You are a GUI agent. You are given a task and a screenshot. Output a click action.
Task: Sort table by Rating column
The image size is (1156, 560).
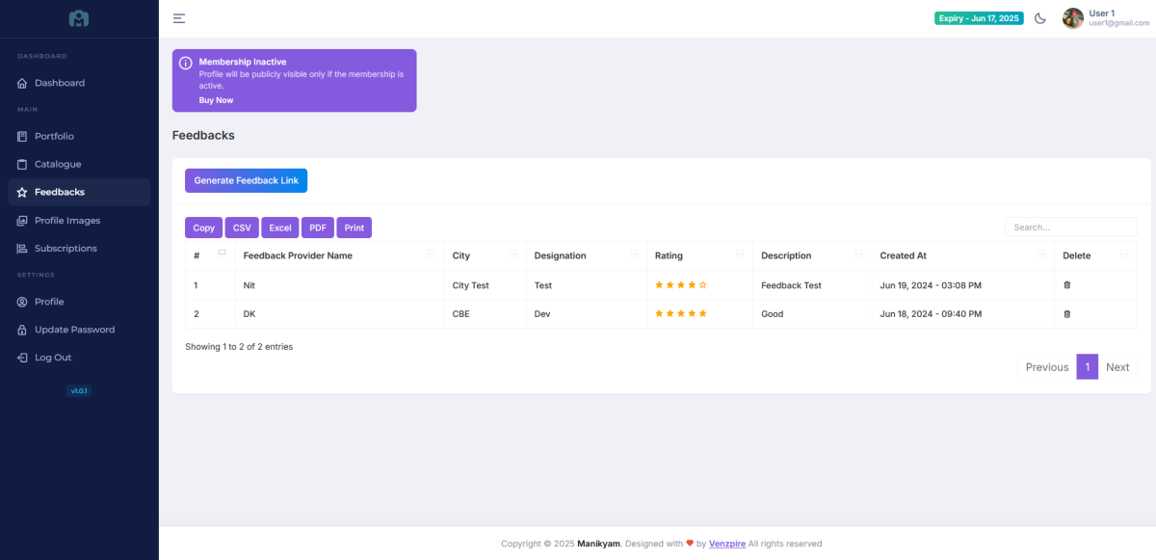click(698, 255)
